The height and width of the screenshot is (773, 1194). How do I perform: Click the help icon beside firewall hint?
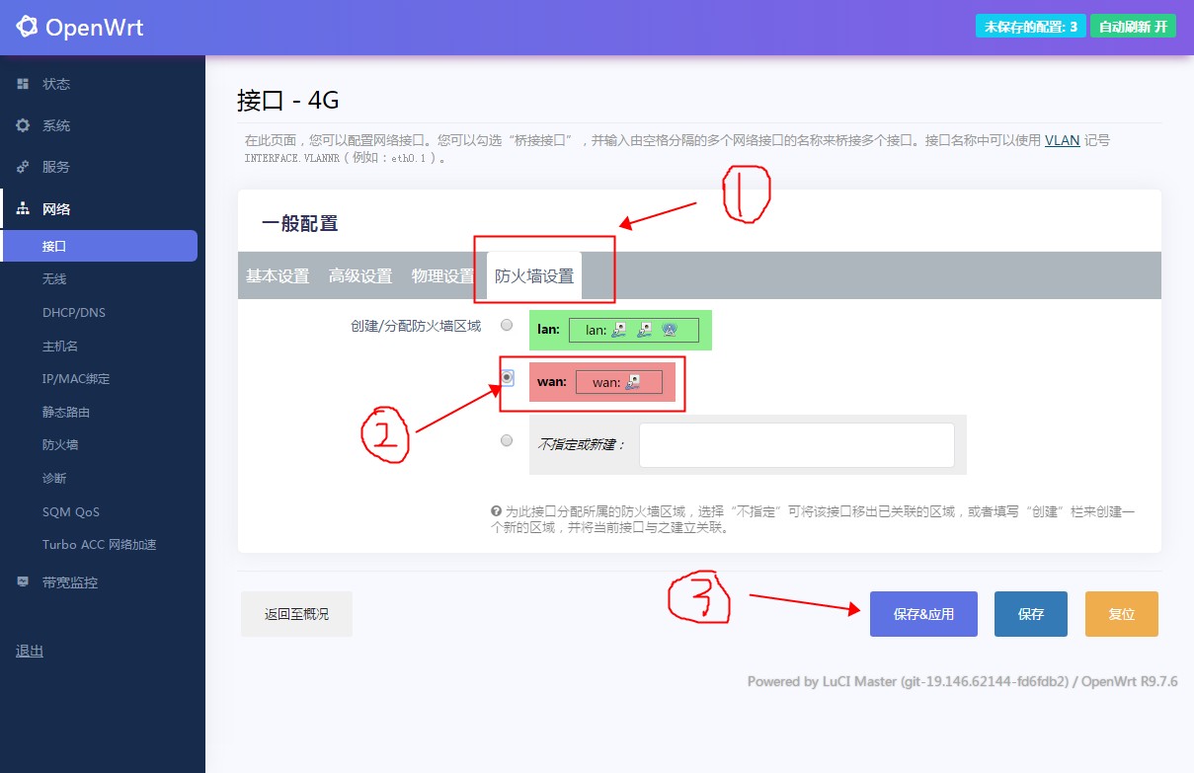click(x=496, y=511)
